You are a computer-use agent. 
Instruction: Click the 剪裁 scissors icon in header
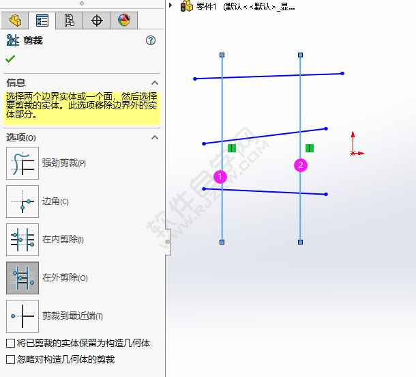coord(12,40)
